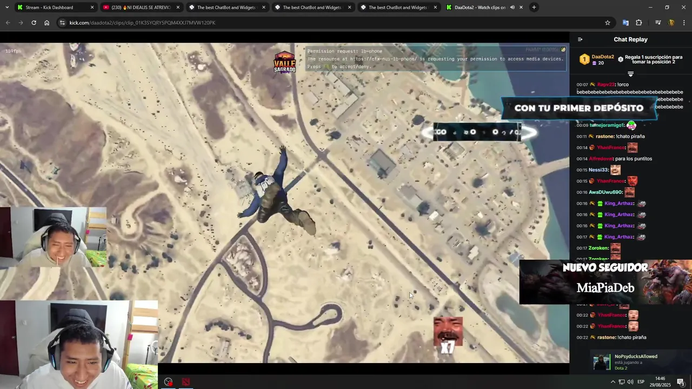Open the network status tray icon
The image size is (692, 389).
coord(622,382)
